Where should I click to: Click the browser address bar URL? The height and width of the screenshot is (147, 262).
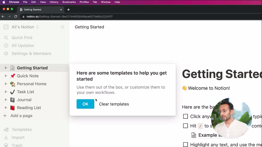click(x=69, y=16)
